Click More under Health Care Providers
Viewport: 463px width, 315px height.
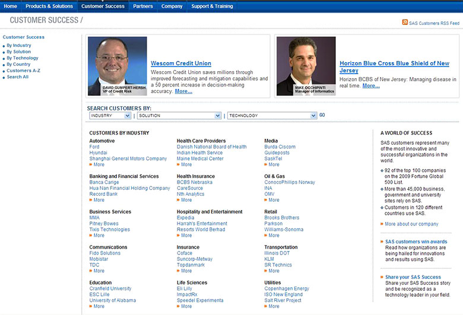tap(186, 164)
